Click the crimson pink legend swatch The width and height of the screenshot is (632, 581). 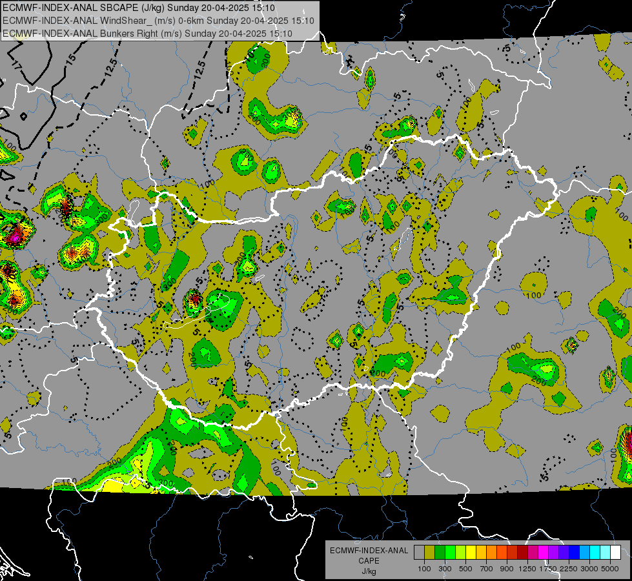click(x=533, y=552)
